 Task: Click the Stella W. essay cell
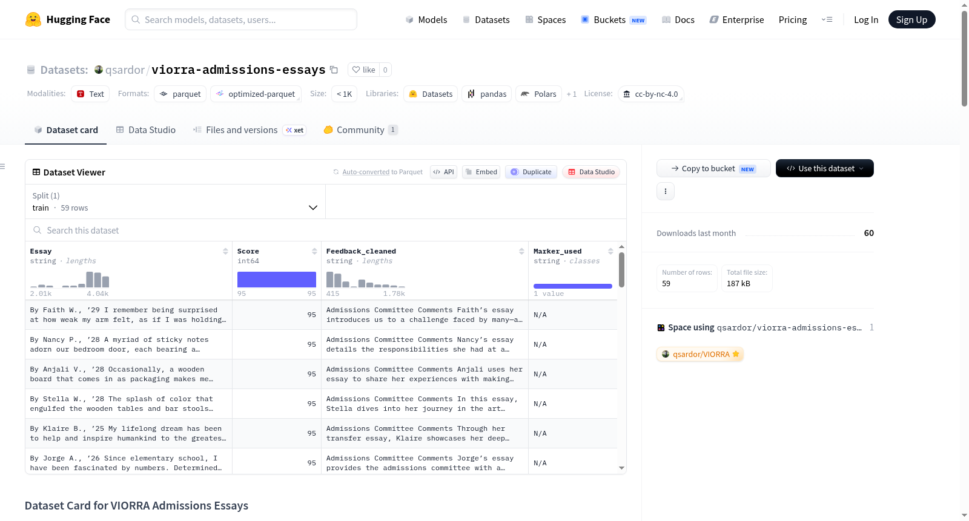tap(128, 404)
